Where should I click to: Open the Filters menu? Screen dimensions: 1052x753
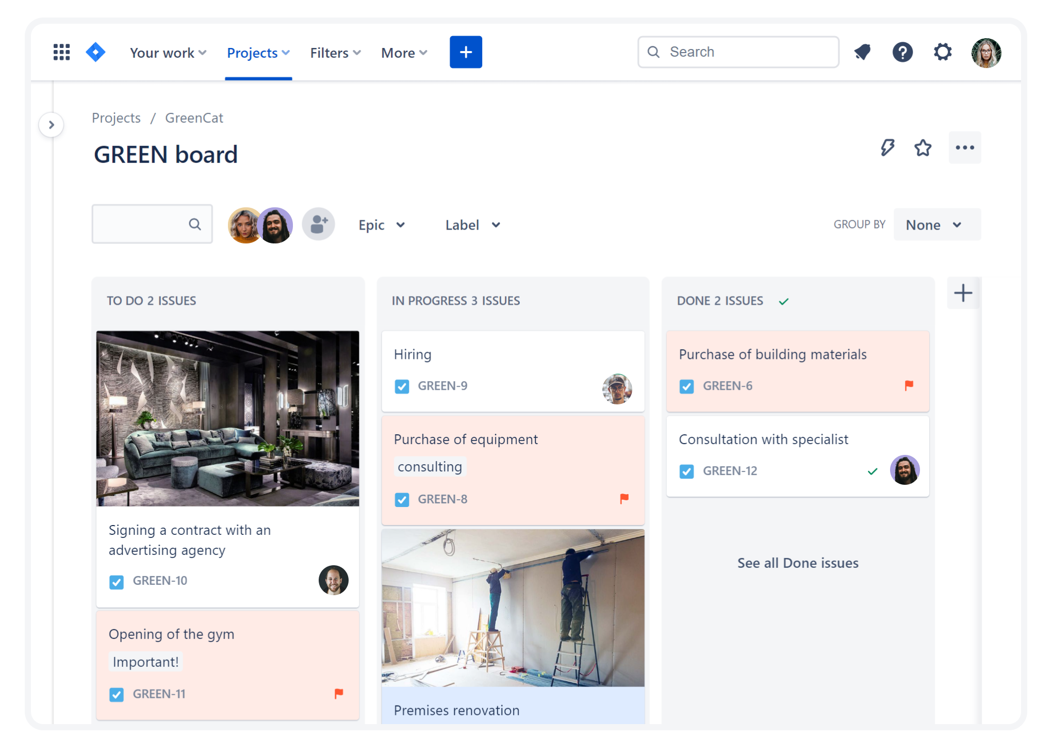pyautogui.click(x=335, y=53)
